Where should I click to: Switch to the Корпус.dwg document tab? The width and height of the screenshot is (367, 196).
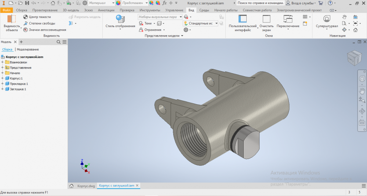coord(86,186)
